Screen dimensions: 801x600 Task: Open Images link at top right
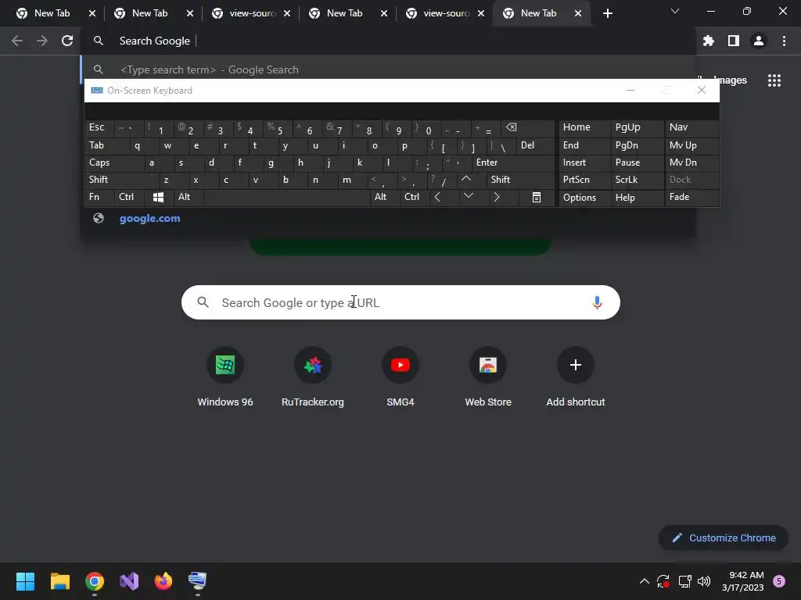pos(730,80)
